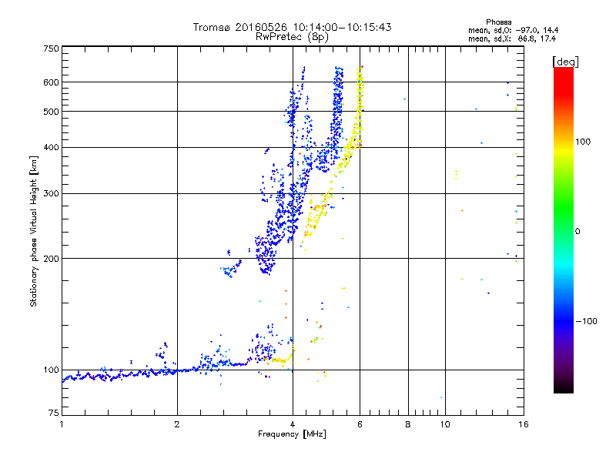Click the y-axis tick label 300
Image resolution: width=616 pixels, height=462 pixels.
point(51,194)
